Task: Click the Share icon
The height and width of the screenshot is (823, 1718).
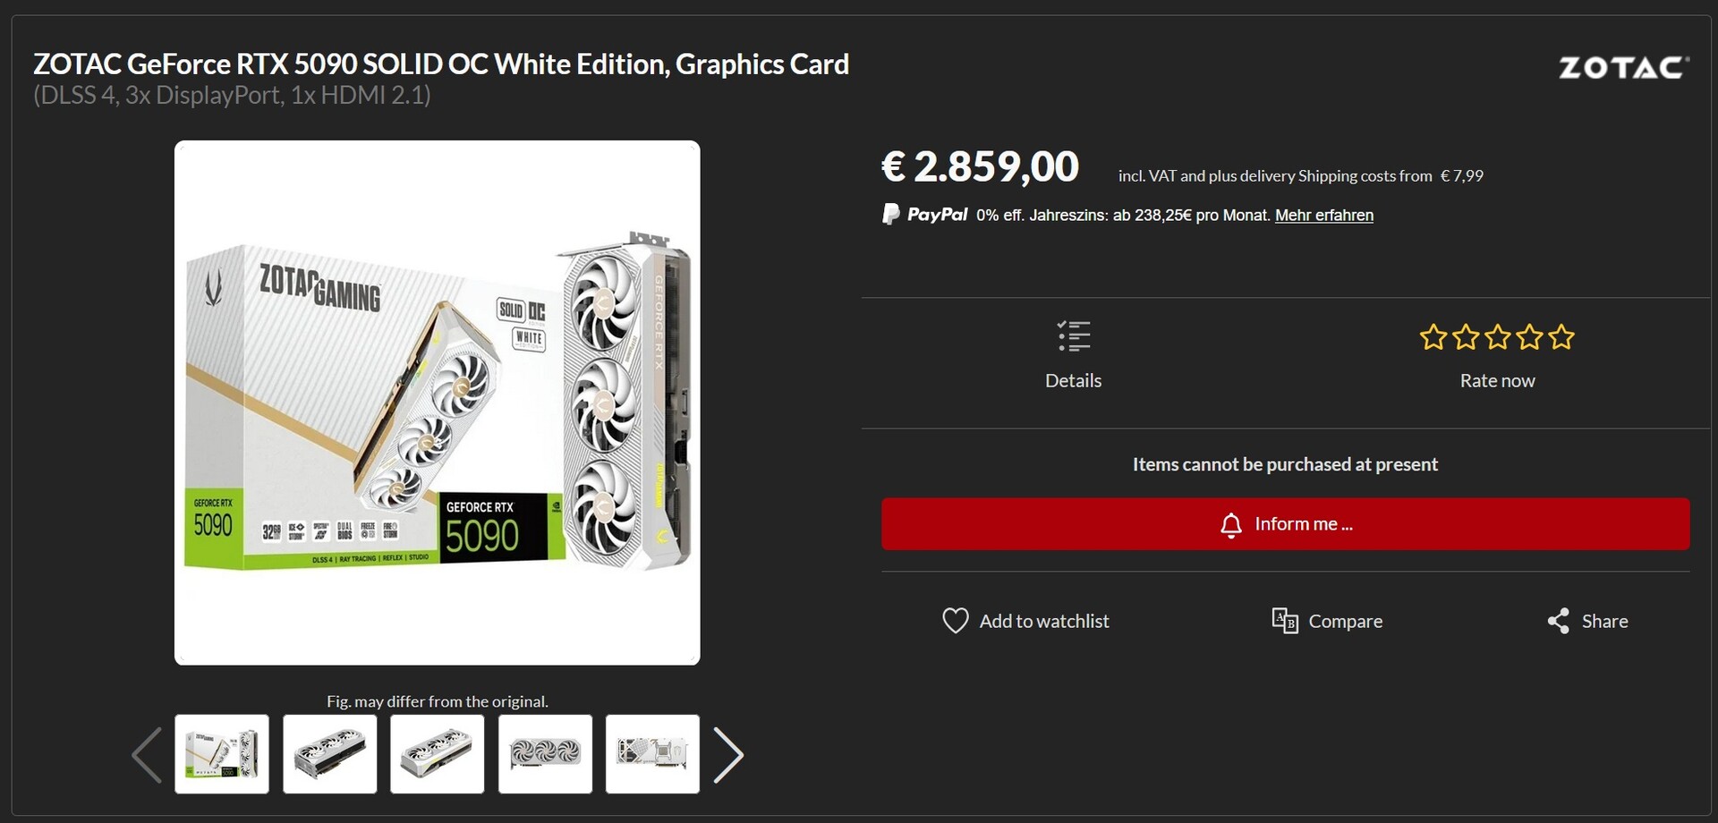Action: (1558, 621)
